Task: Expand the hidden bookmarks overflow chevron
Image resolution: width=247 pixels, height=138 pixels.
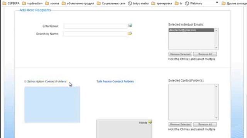Action: 217,3
